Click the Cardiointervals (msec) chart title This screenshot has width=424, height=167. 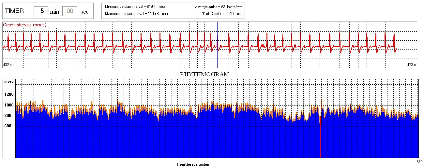pos(24,25)
